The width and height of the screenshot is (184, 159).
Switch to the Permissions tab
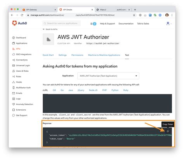pos(77,55)
